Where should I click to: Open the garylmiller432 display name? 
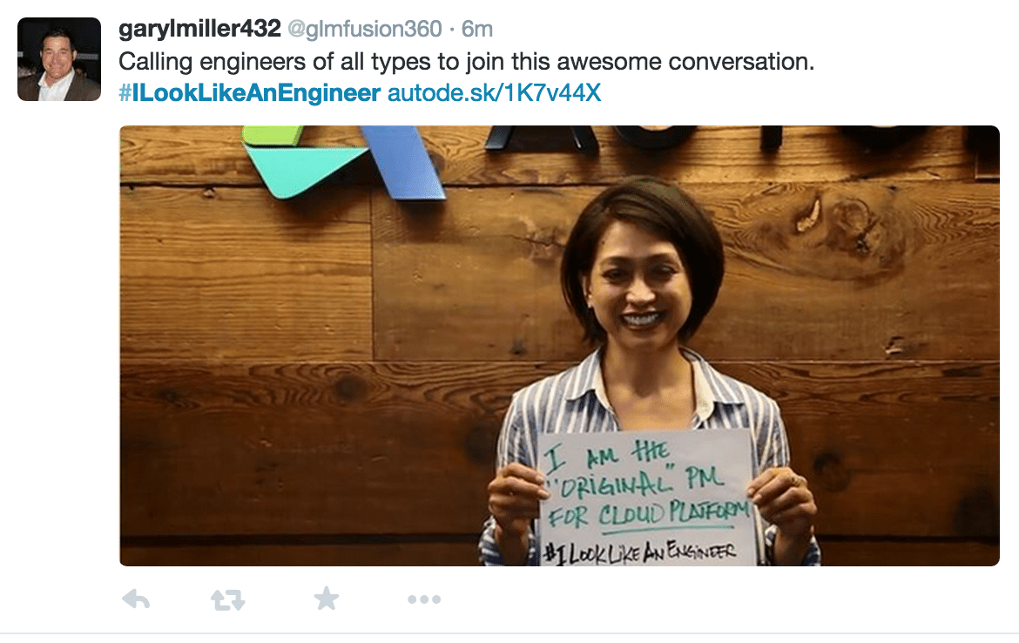tap(199, 29)
